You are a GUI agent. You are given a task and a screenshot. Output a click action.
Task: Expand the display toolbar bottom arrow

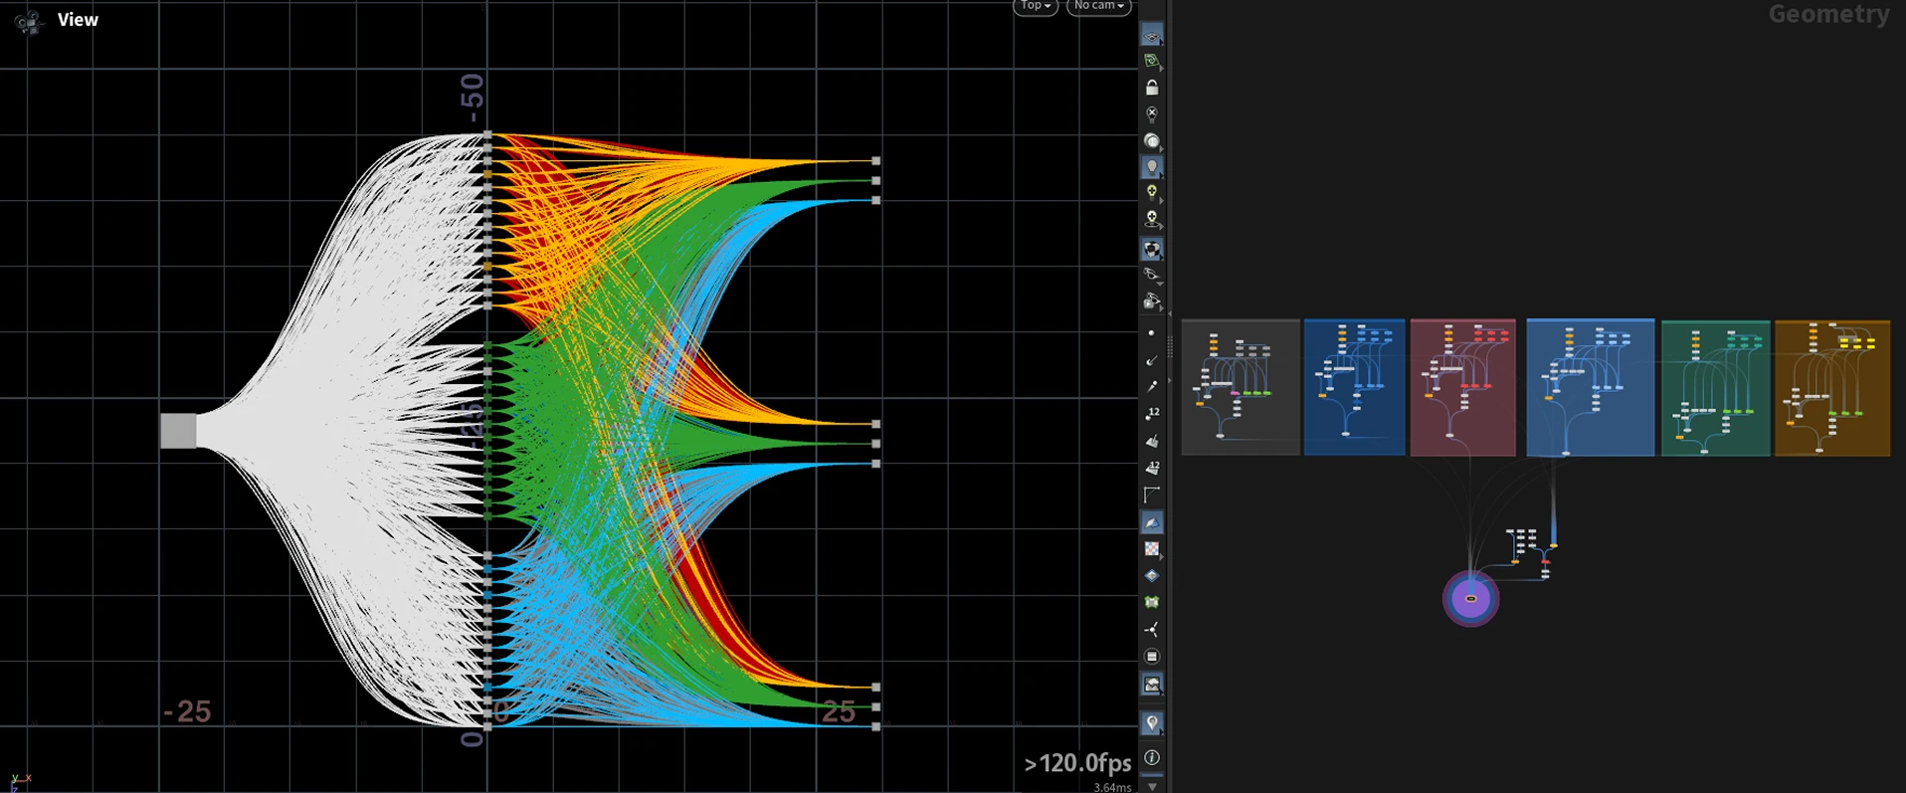click(1152, 786)
